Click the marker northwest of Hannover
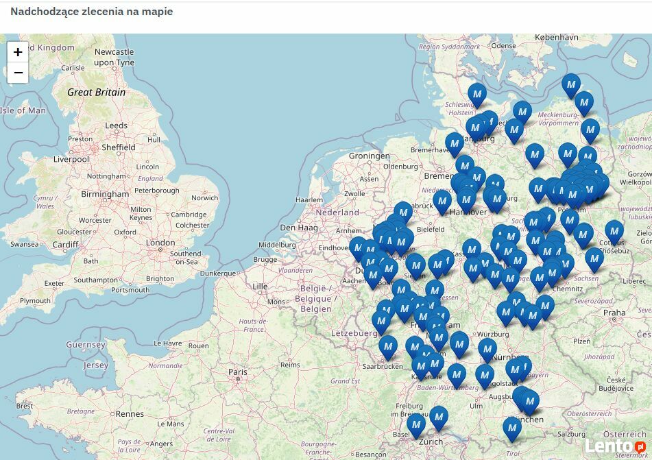 442,201
